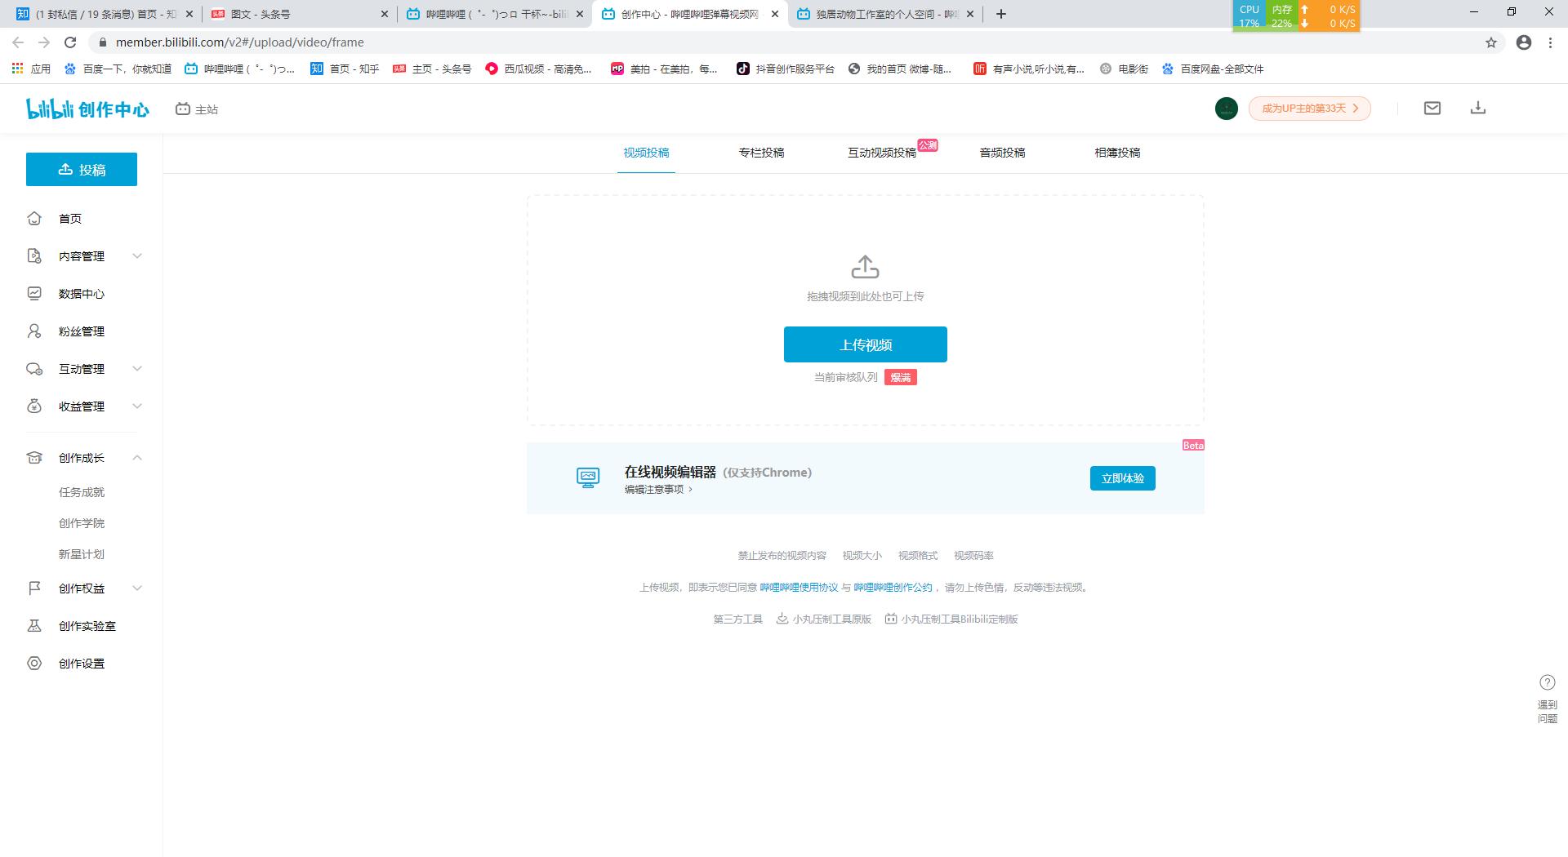Open the user avatar in the header
Viewport: 1568px width, 857px height.
click(x=1226, y=108)
